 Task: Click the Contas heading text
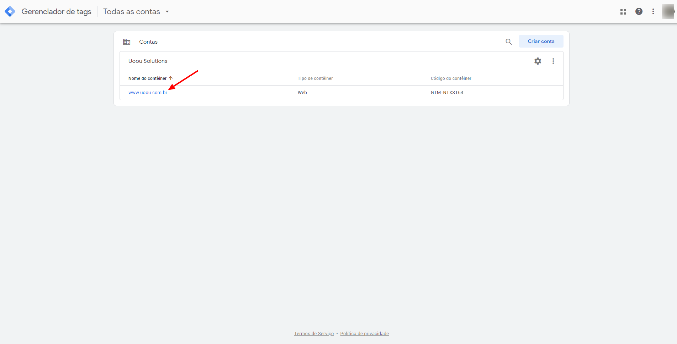(x=148, y=42)
